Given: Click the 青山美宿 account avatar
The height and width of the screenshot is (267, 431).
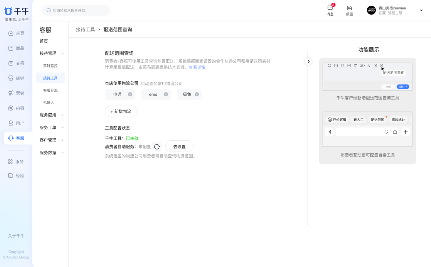Looking at the screenshot, I should 371,10.
